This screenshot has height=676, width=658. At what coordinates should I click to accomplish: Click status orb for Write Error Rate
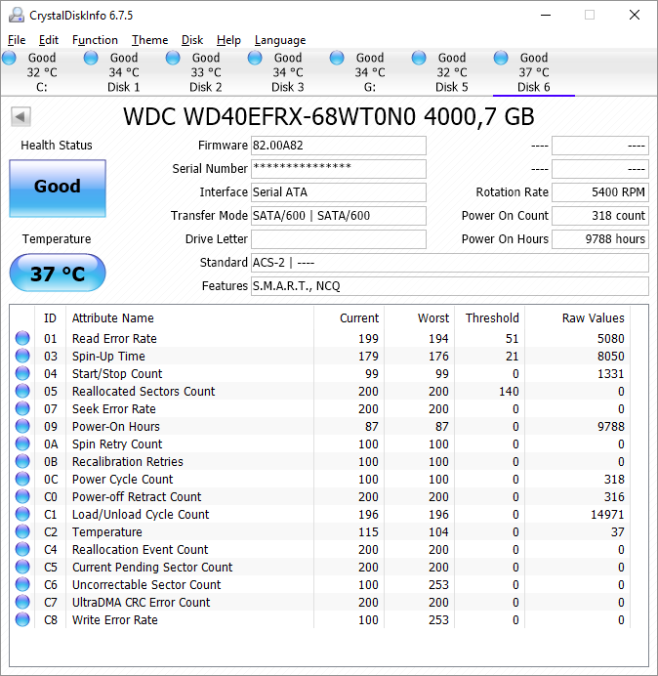pos(22,619)
